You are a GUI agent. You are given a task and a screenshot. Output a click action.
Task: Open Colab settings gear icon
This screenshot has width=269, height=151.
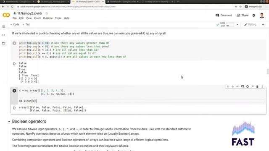(x=254, y=16)
